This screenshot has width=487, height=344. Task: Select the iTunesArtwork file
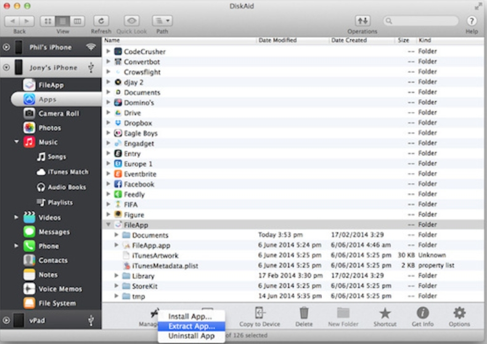tap(293, 255)
